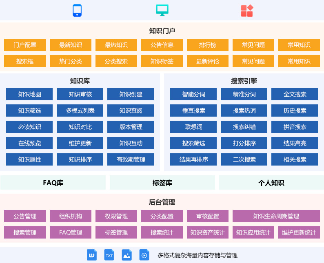
Task: Select the purple 权限管理 block
Action: pos(116,216)
